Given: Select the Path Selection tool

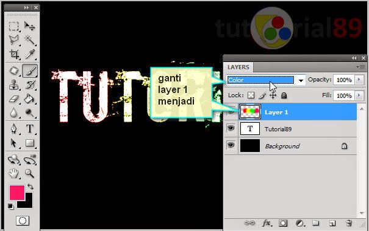Looking at the screenshot, I should tap(13, 143).
